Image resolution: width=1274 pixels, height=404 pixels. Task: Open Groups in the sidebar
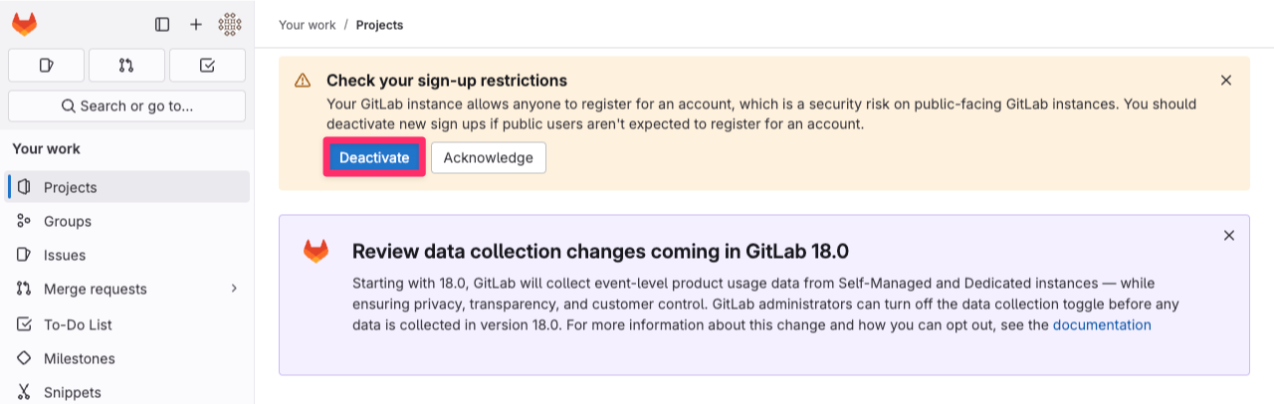coord(127,221)
